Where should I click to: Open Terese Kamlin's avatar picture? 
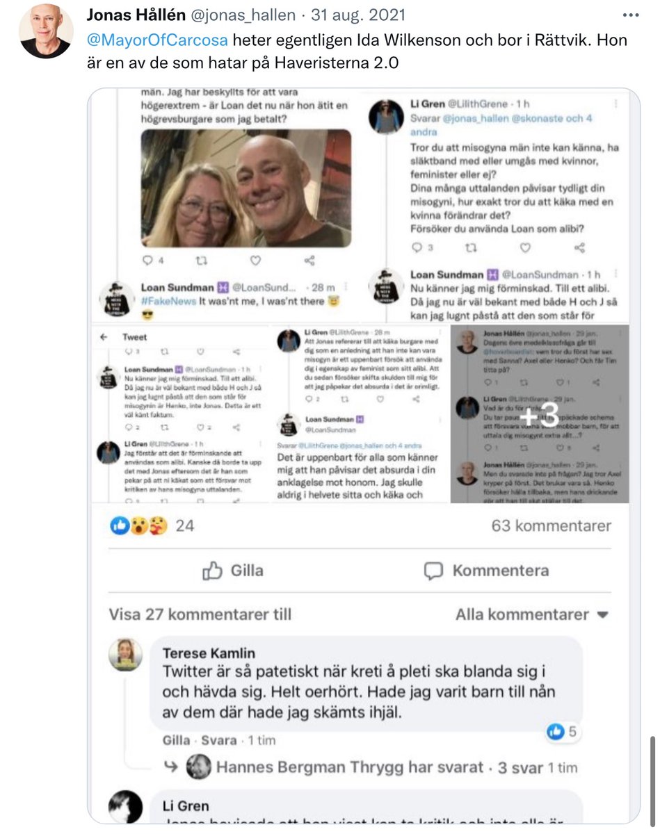pyautogui.click(x=126, y=655)
